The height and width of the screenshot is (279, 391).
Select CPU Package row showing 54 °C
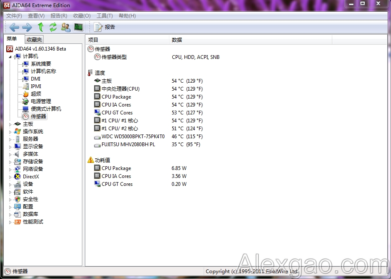[x=148, y=96]
